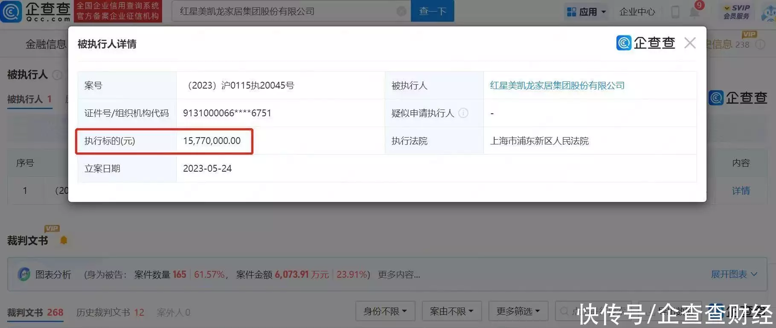Open the 红星美凯龙家居集团股份有限公司 company link
The image size is (776, 328).
coord(557,86)
